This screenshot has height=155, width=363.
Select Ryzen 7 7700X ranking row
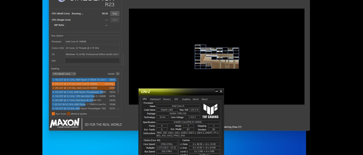(x=84, y=104)
